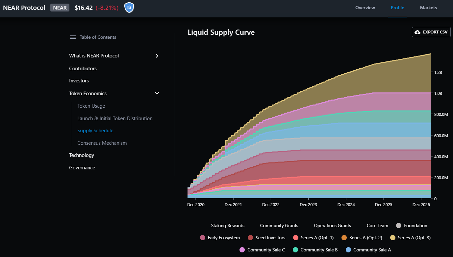Click the -8.21% price change
Viewport: 453px width, 257px height.
[x=107, y=8]
